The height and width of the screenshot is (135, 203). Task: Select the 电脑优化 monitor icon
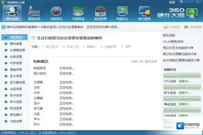pos(122,13)
